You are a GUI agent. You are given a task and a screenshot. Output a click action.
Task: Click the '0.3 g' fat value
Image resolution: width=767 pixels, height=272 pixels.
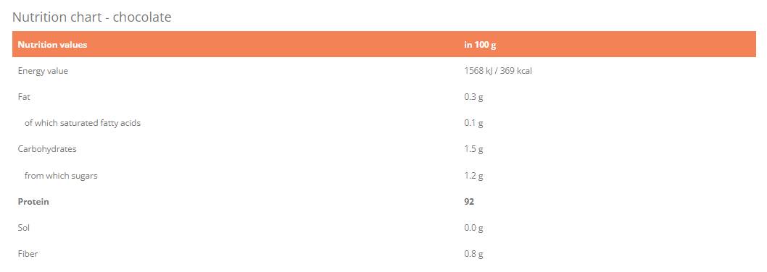473,97
